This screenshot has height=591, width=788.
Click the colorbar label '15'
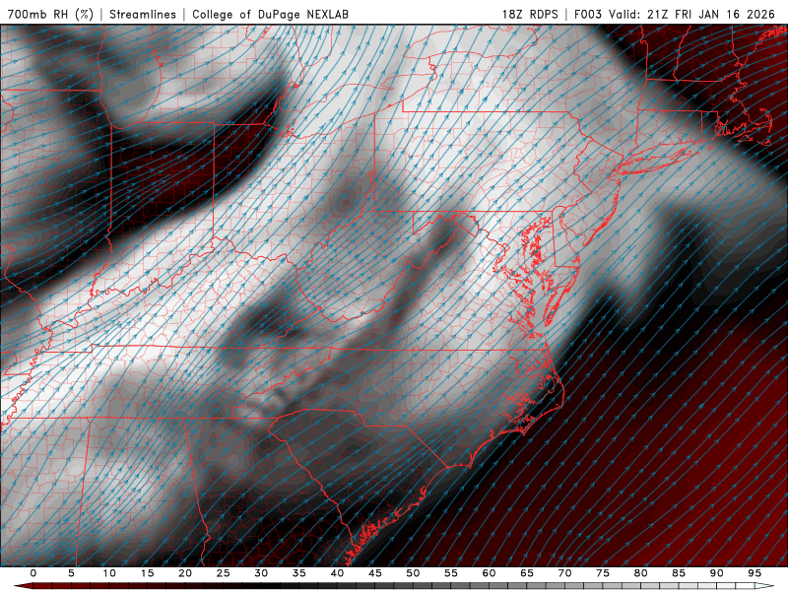(147, 573)
